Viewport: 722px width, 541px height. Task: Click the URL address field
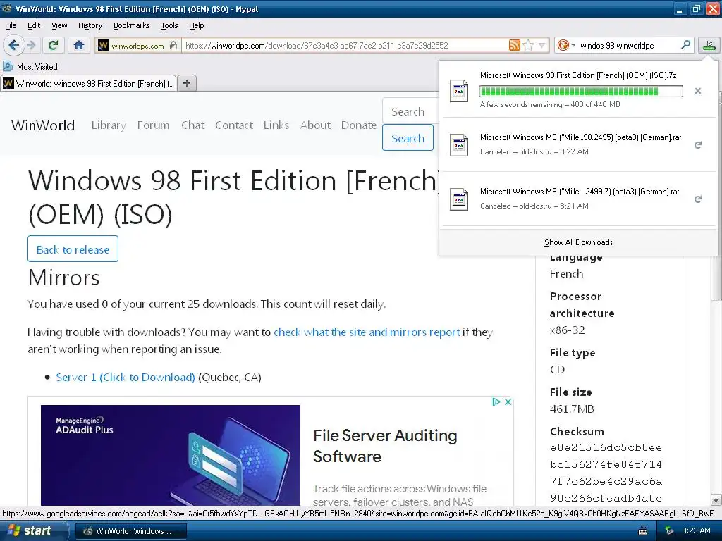344,46
